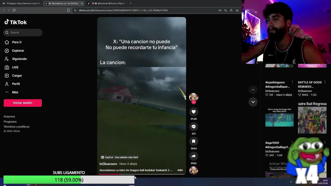
Task: Switch to TCGplayer browser tab
Action: (x=21, y=3)
